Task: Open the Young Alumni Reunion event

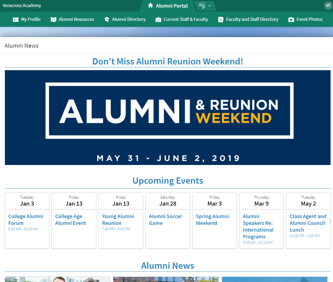Action: (x=118, y=219)
